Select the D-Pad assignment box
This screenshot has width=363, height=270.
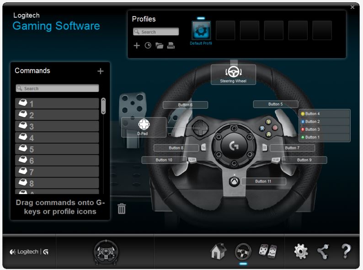tap(144, 127)
